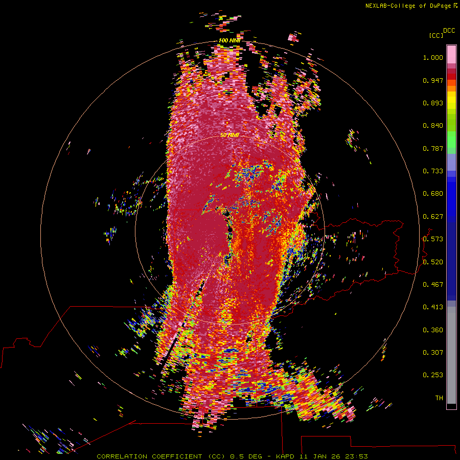Click the 0.680 legend value
This screenshot has height=460, width=460.
click(x=433, y=194)
